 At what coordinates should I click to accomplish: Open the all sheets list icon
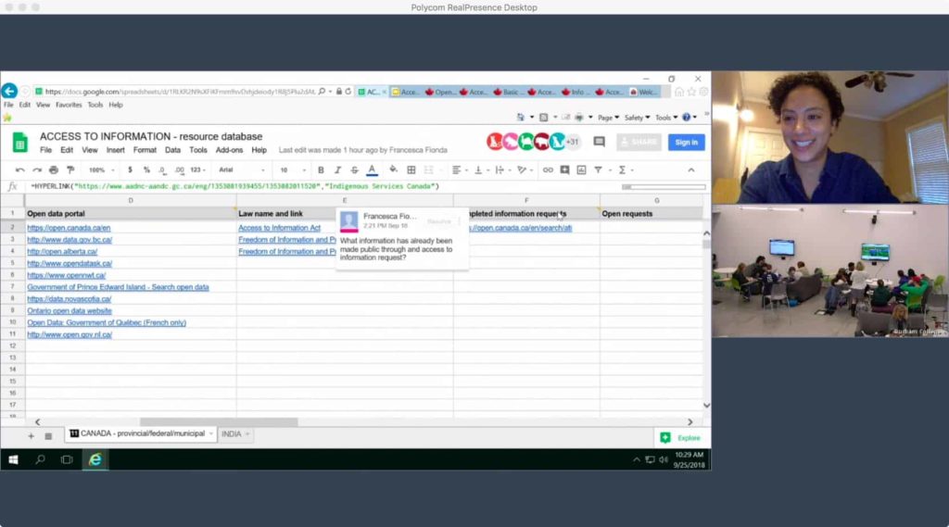click(x=48, y=435)
